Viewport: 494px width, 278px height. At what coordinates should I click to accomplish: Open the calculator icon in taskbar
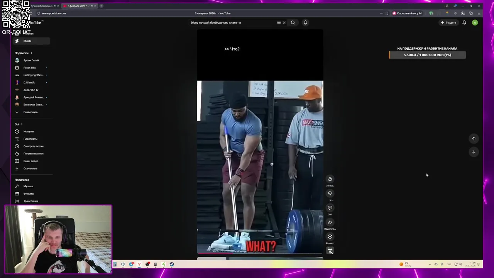click(x=115, y=264)
